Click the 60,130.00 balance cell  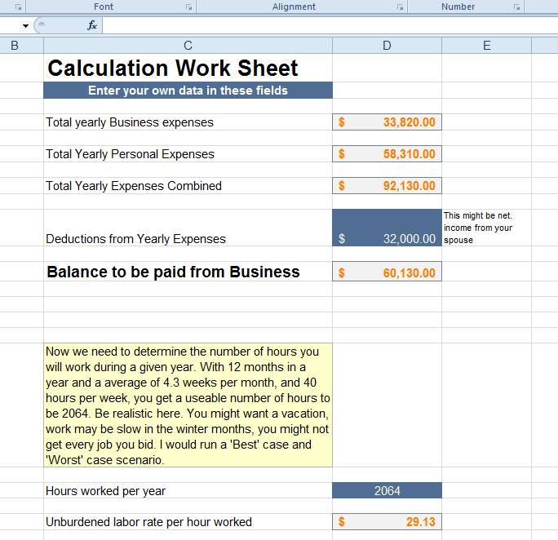[387, 272]
